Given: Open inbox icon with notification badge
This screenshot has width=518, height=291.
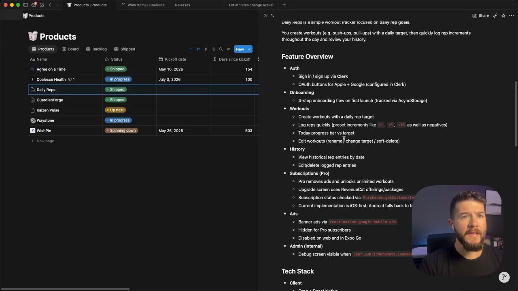Looking at the screenshot, I should pos(34,5).
